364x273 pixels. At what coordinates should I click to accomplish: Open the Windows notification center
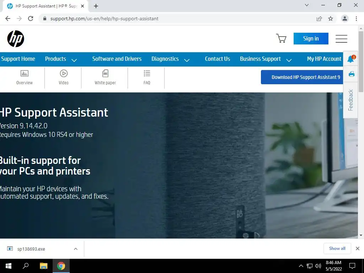pyautogui.click(x=352, y=266)
